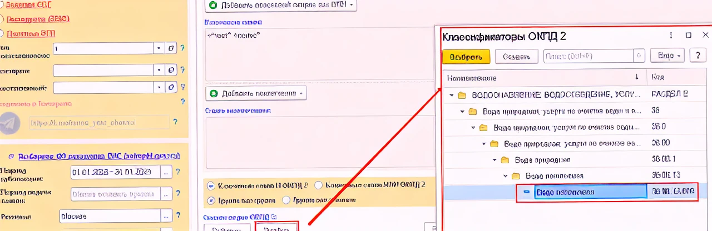Open the dropdown arrow of the field containing 1
712x231 pixels.
point(160,49)
